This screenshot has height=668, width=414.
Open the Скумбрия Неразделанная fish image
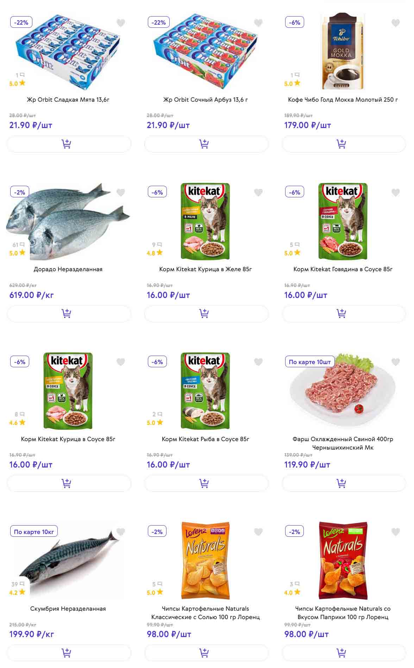69,561
